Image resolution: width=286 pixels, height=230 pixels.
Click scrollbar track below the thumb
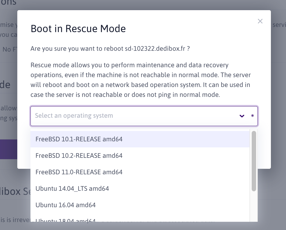coord(254,206)
